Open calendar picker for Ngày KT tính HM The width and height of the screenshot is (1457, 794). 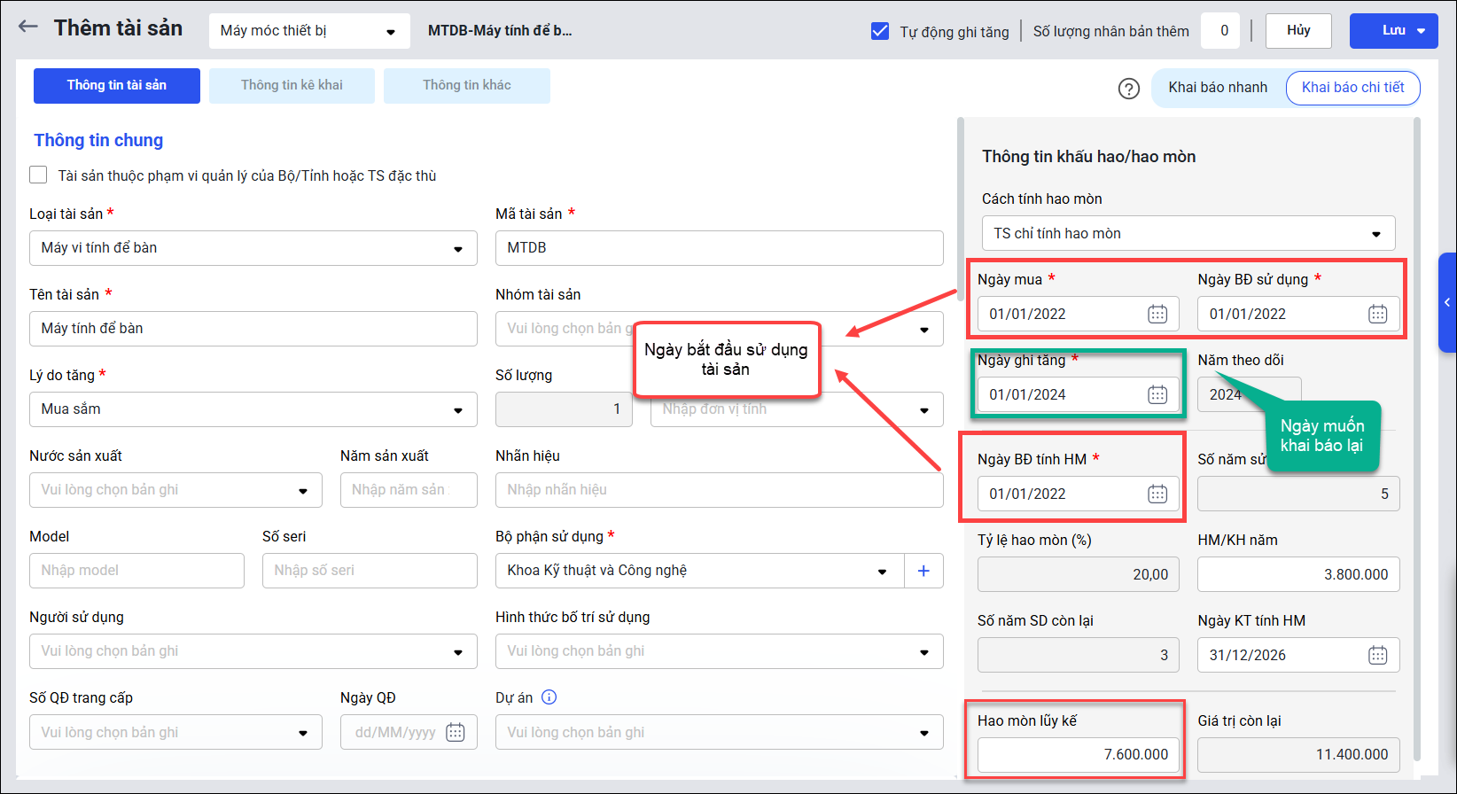coord(1377,655)
